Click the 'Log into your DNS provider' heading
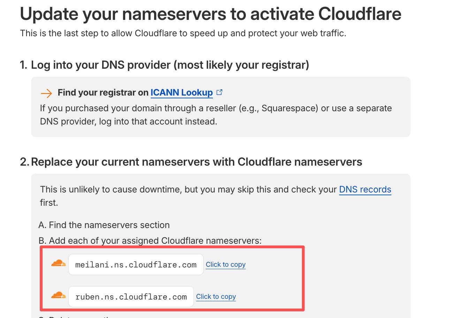Viewport: 454px width, 318px height. point(170,65)
